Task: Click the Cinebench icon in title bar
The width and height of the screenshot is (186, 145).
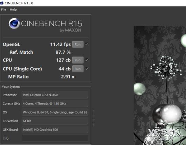Action: click(x=2, y=3)
